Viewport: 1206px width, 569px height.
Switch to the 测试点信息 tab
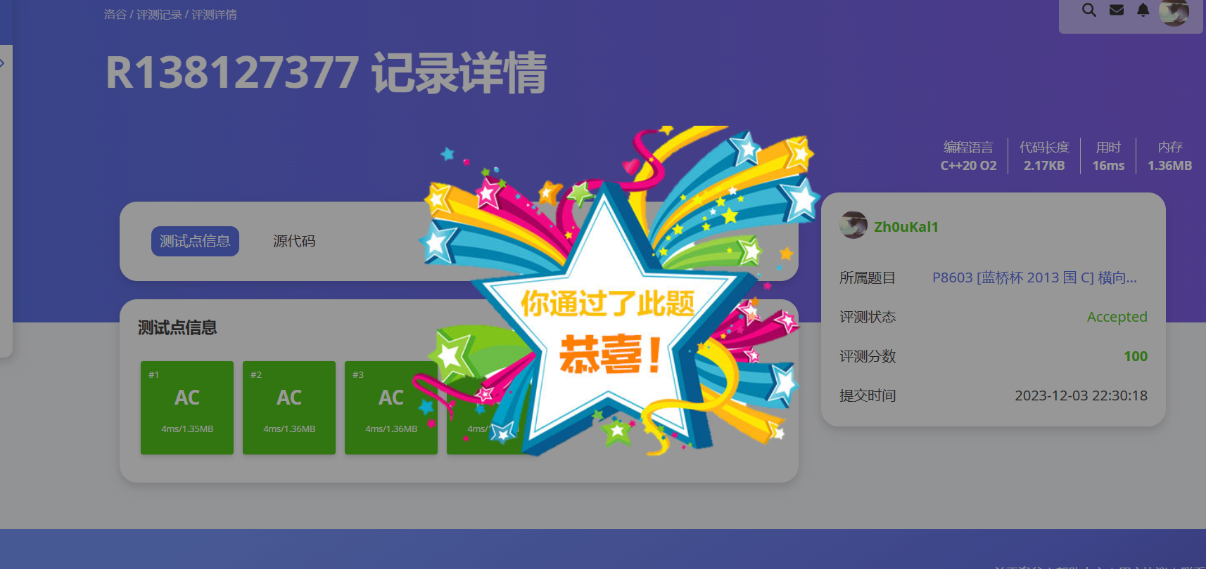tap(195, 241)
